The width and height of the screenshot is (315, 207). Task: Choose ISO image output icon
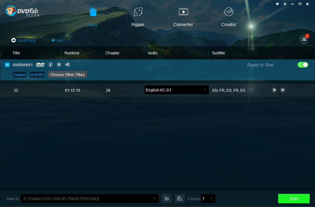click(x=180, y=199)
